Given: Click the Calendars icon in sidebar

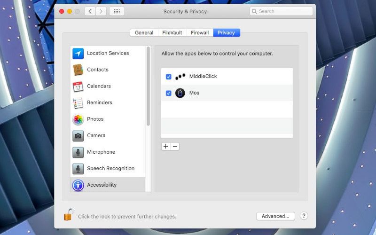Looking at the screenshot, I should (x=78, y=86).
